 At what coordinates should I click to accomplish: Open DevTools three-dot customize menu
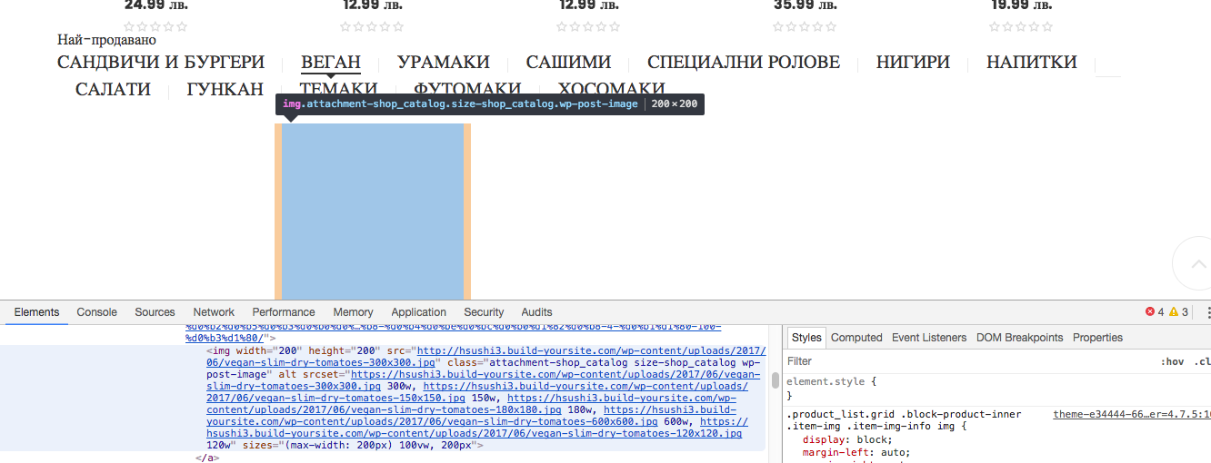[1207, 312]
